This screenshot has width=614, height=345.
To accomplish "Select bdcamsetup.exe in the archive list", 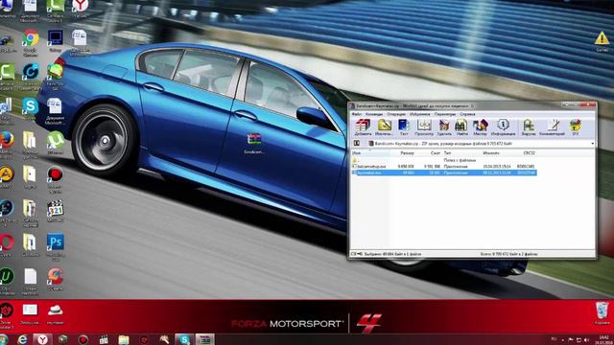I will coord(444,167).
